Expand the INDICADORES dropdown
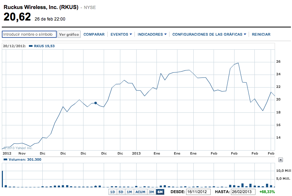Viewport: 292px width, 196px height. coord(152,35)
